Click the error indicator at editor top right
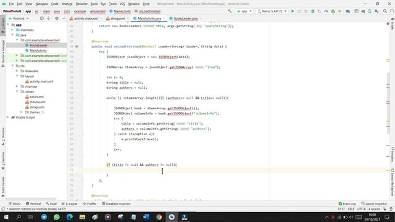The height and width of the screenshot is (222, 395). [388, 23]
